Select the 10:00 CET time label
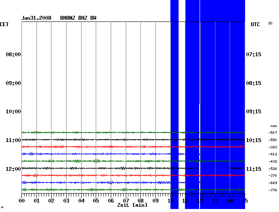Screen dimensions: 279x212 click(x=13, y=112)
